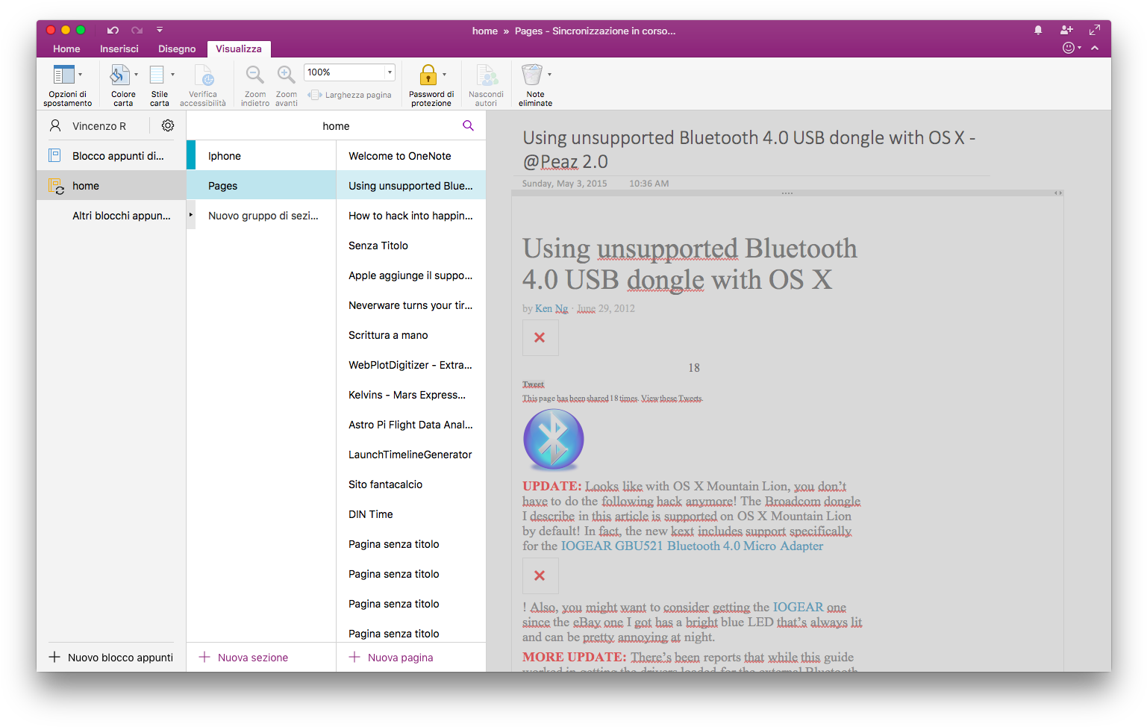The height and width of the screenshot is (727, 1147).
Task: Expand the Note eliminate dropdown arrow
Action: (x=550, y=75)
